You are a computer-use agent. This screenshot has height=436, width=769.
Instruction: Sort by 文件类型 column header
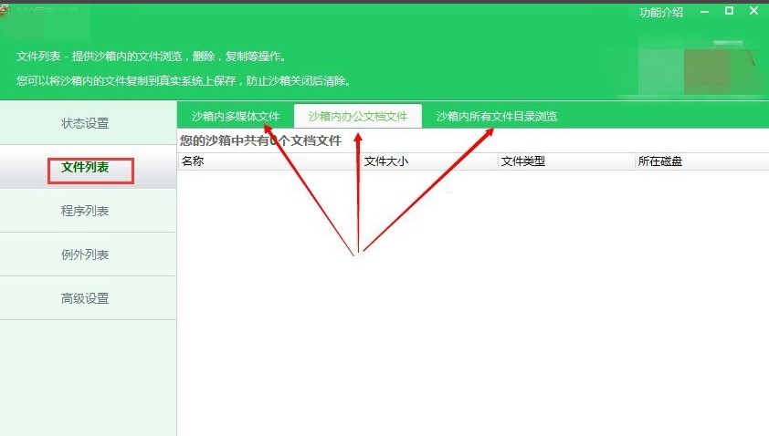[x=566, y=161]
